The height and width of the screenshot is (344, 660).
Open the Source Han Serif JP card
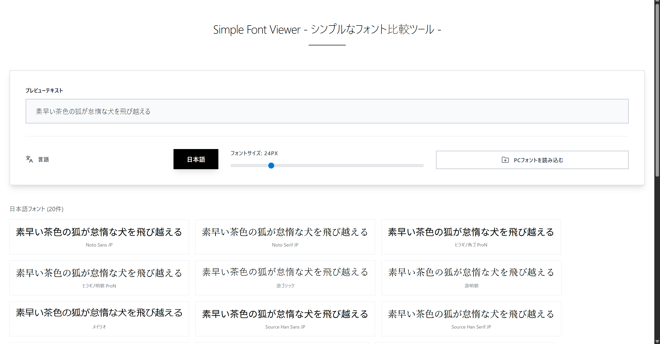pos(471,319)
